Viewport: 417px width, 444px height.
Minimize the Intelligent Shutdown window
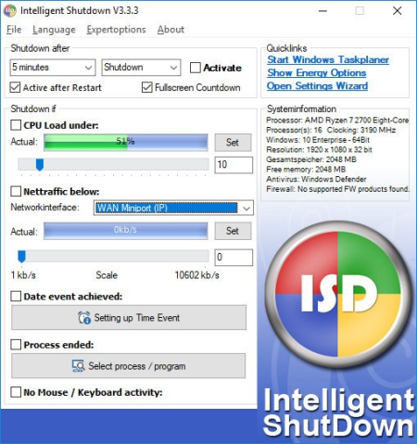tap(322, 11)
